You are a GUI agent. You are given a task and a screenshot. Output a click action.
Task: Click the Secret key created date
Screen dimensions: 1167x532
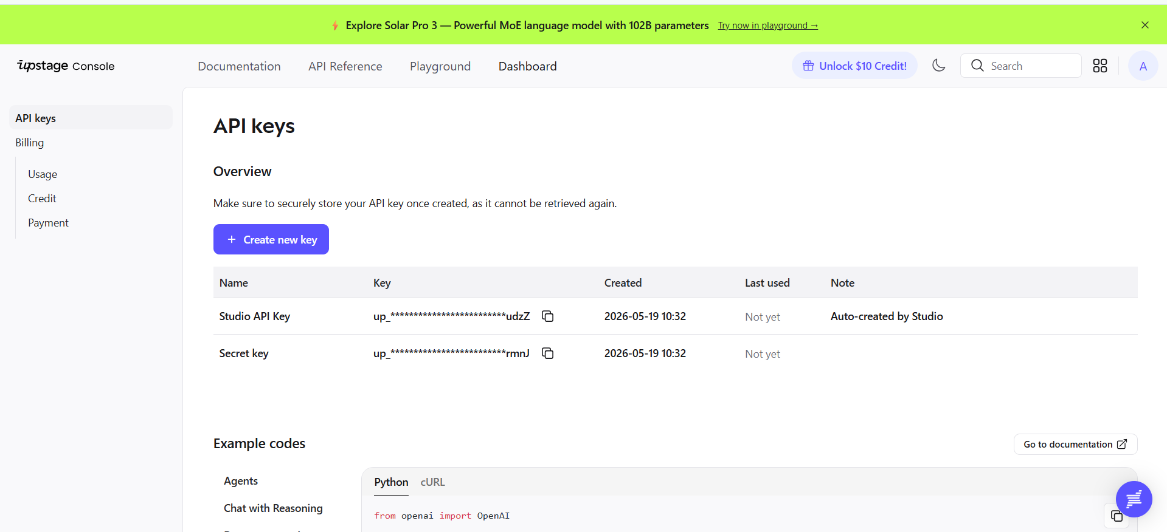(x=645, y=353)
